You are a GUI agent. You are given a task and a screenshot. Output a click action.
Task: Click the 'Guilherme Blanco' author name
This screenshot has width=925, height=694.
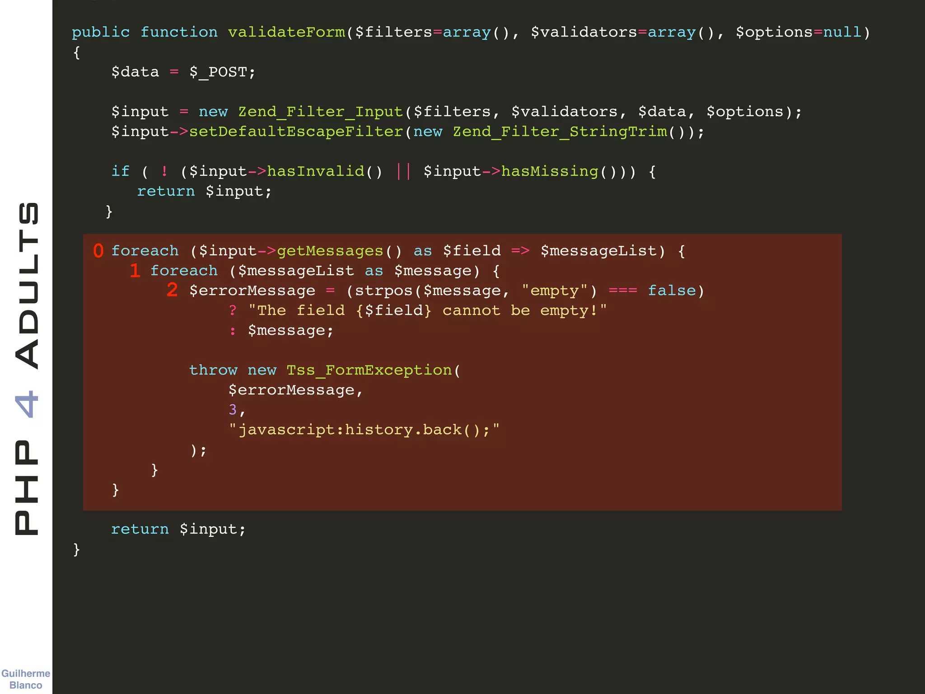26,679
